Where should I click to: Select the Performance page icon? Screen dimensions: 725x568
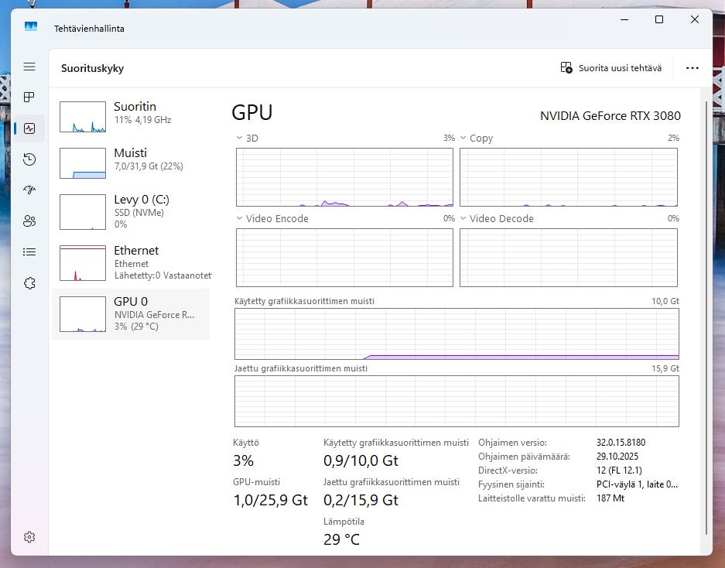coord(29,128)
